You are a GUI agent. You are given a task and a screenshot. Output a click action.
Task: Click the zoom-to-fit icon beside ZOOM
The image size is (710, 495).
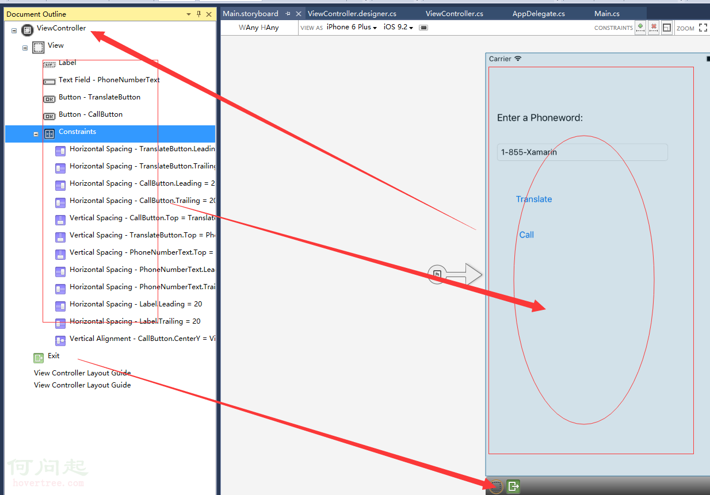pyautogui.click(x=703, y=28)
